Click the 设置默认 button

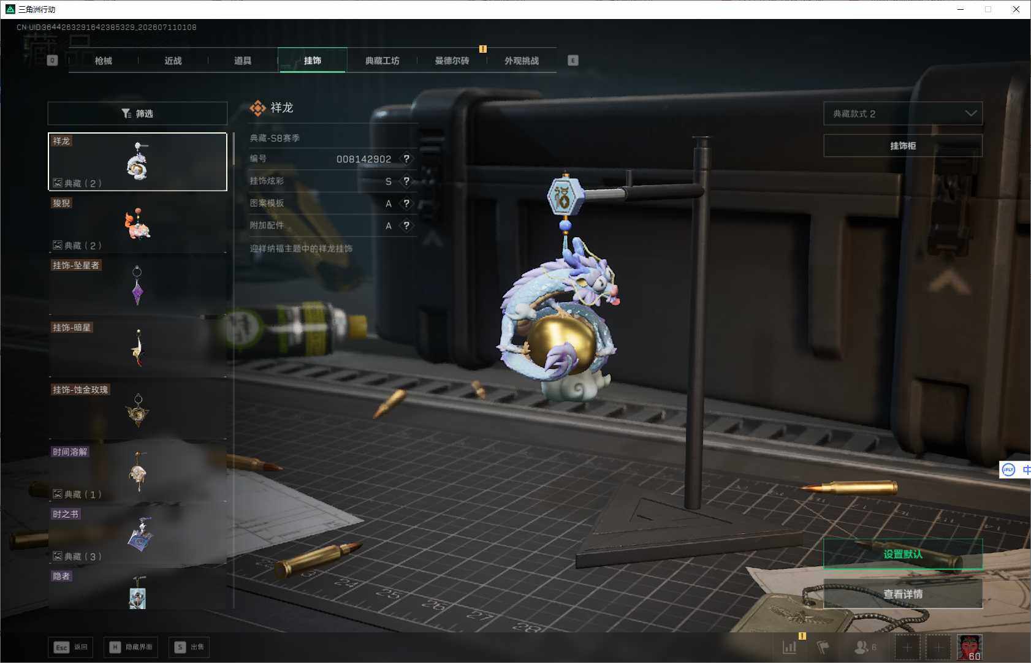click(x=903, y=554)
